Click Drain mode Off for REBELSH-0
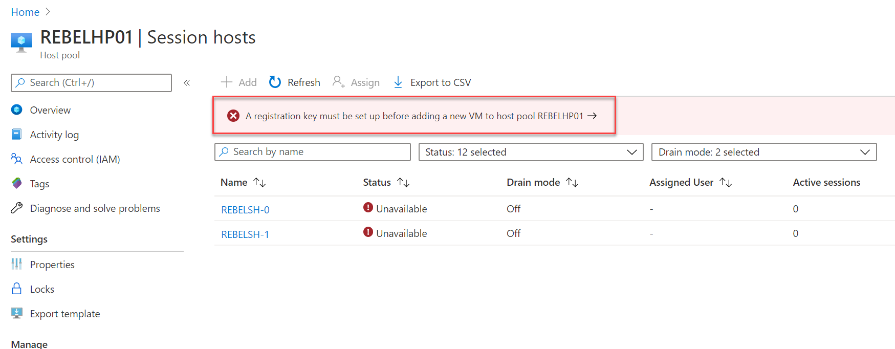 [x=513, y=209]
